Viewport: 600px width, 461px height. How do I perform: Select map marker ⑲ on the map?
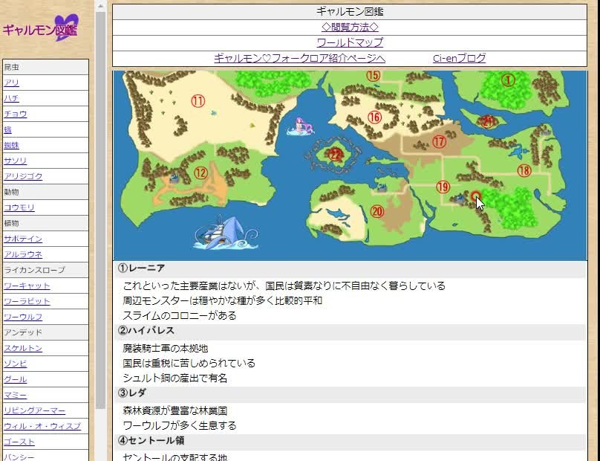[443, 187]
